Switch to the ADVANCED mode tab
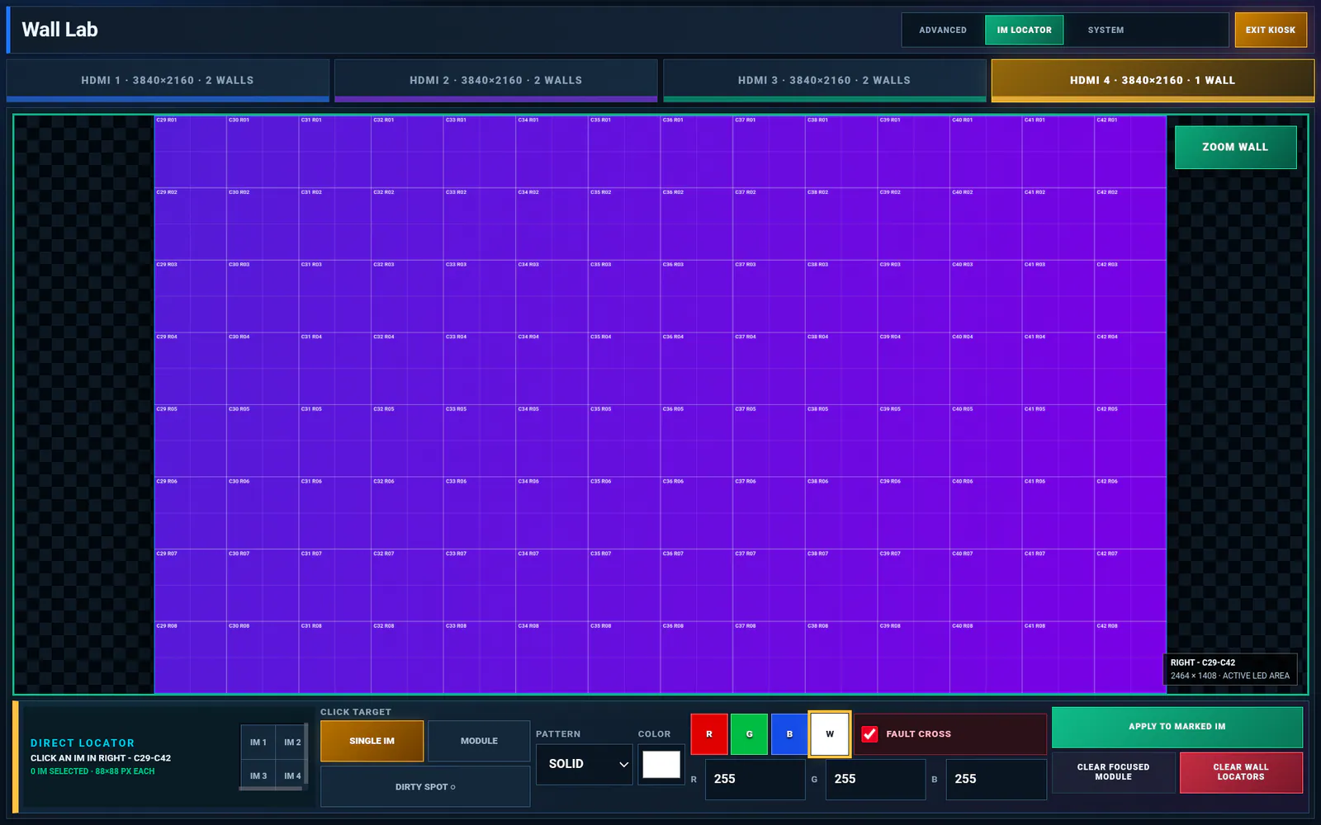1321x825 pixels. (x=943, y=30)
